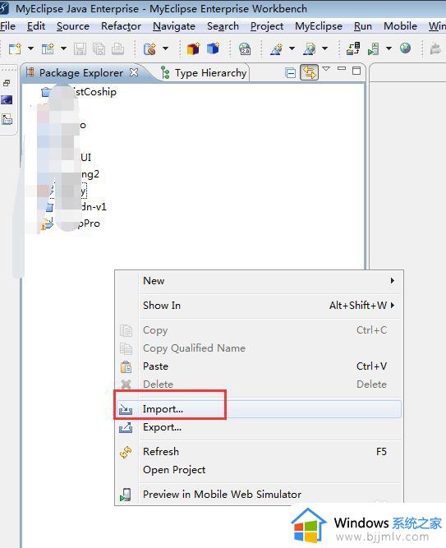Expand the New submenu arrow
The image size is (446, 548).
click(x=393, y=281)
